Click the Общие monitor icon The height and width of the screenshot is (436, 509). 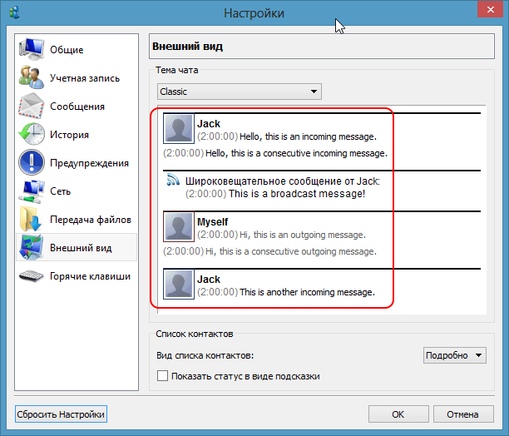(32, 50)
